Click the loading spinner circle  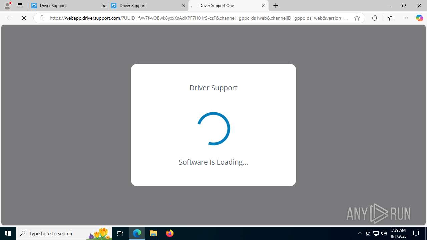pyautogui.click(x=213, y=129)
